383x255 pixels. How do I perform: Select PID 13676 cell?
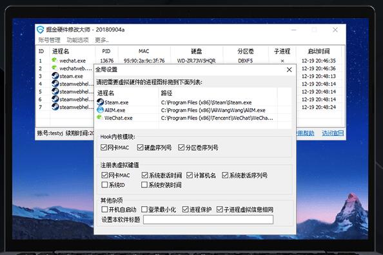[107, 61]
